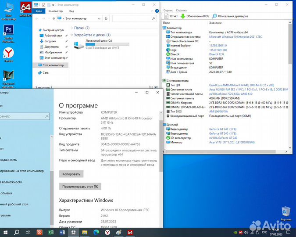Go up one folder level in Explorer
The image size is (296, 237).
[54, 18]
